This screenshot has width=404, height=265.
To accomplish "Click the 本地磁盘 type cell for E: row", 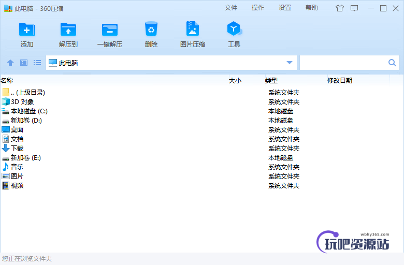I will pyautogui.click(x=281, y=158).
